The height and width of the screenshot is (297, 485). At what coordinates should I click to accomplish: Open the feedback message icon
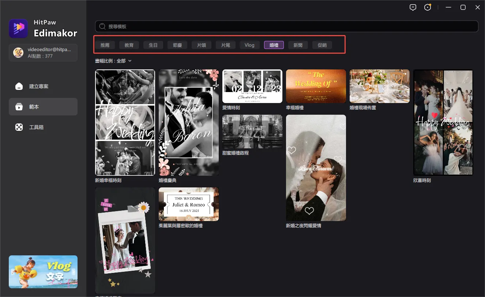(x=413, y=7)
